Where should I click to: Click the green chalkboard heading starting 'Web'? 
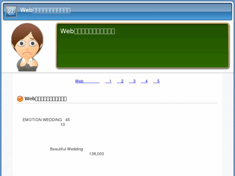click(88, 31)
